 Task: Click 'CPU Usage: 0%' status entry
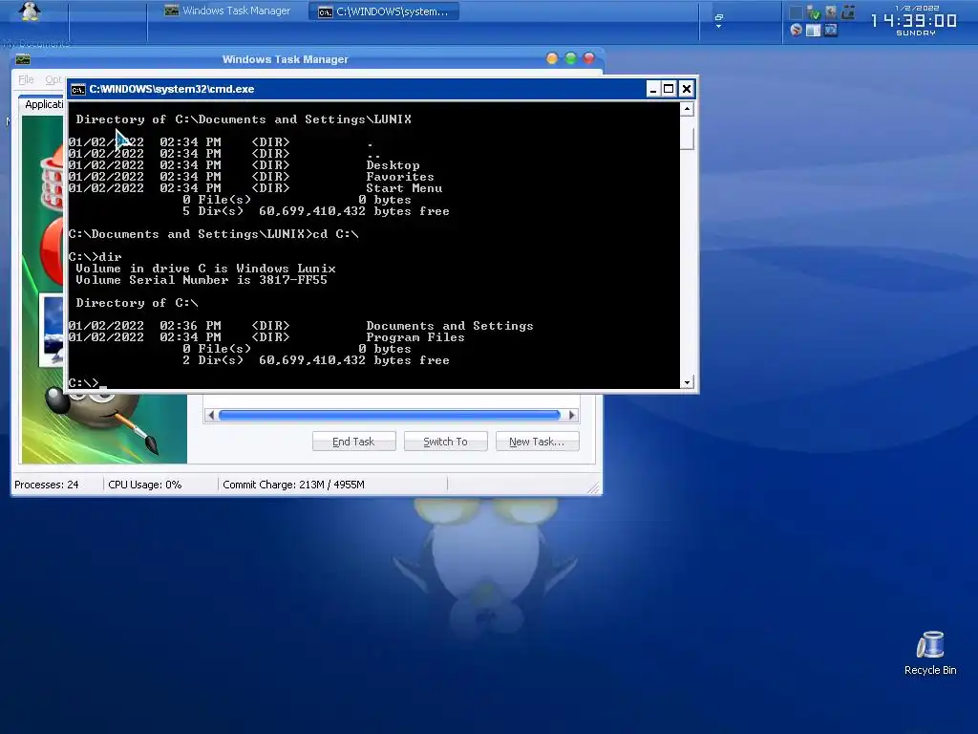pyautogui.click(x=145, y=485)
